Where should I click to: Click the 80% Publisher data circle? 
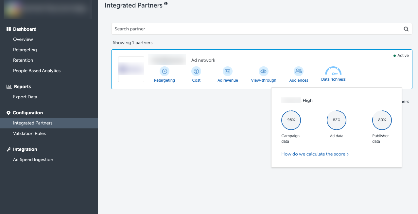pyautogui.click(x=382, y=120)
